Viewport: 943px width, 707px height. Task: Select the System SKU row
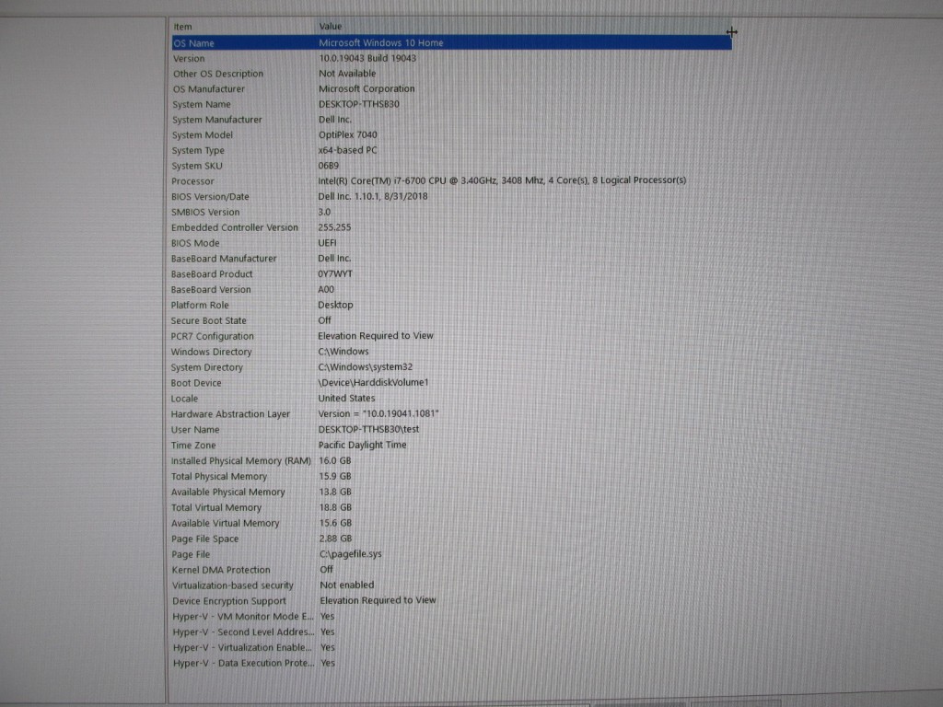pos(451,166)
